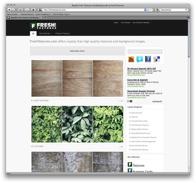Open the About link in header
Viewport: 196px width, 183px height.
coord(116,23)
